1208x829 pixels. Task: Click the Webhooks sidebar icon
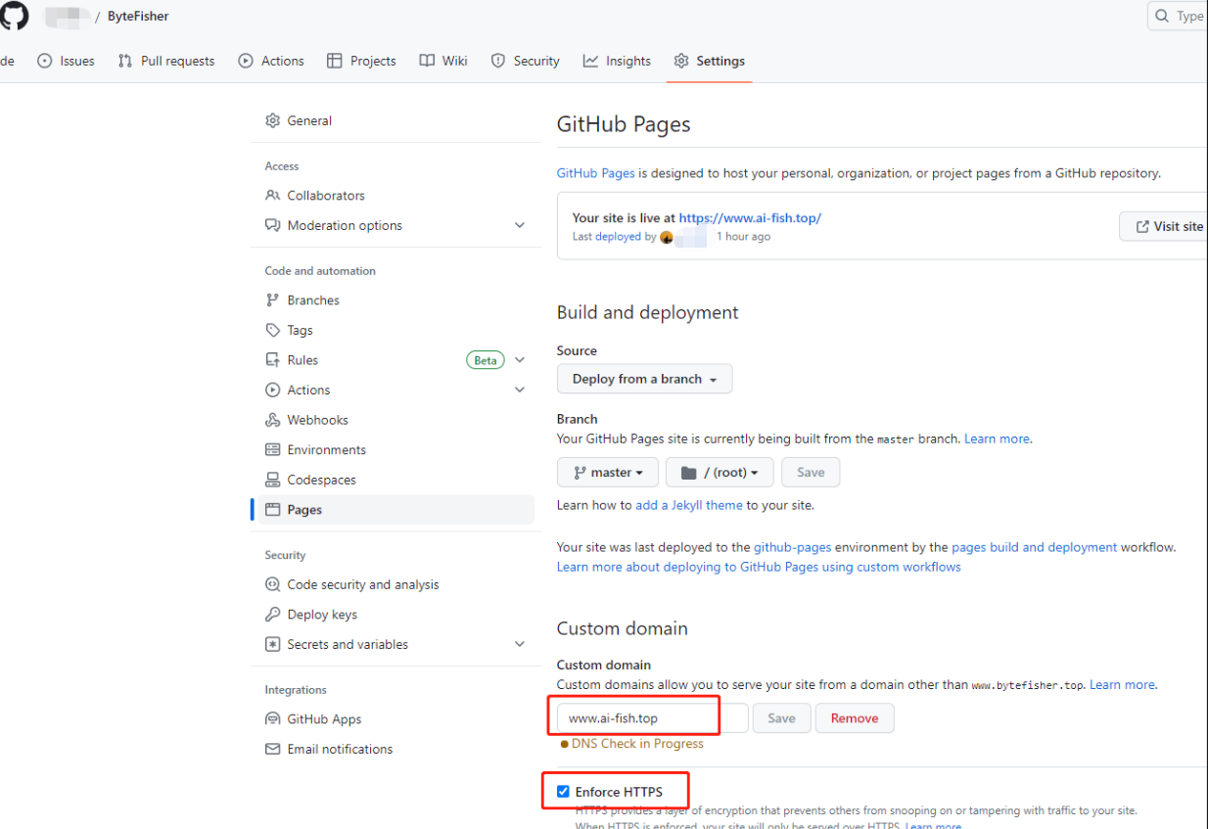pyautogui.click(x=273, y=420)
